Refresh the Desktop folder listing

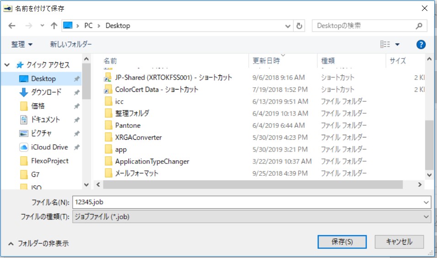(299, 26)
